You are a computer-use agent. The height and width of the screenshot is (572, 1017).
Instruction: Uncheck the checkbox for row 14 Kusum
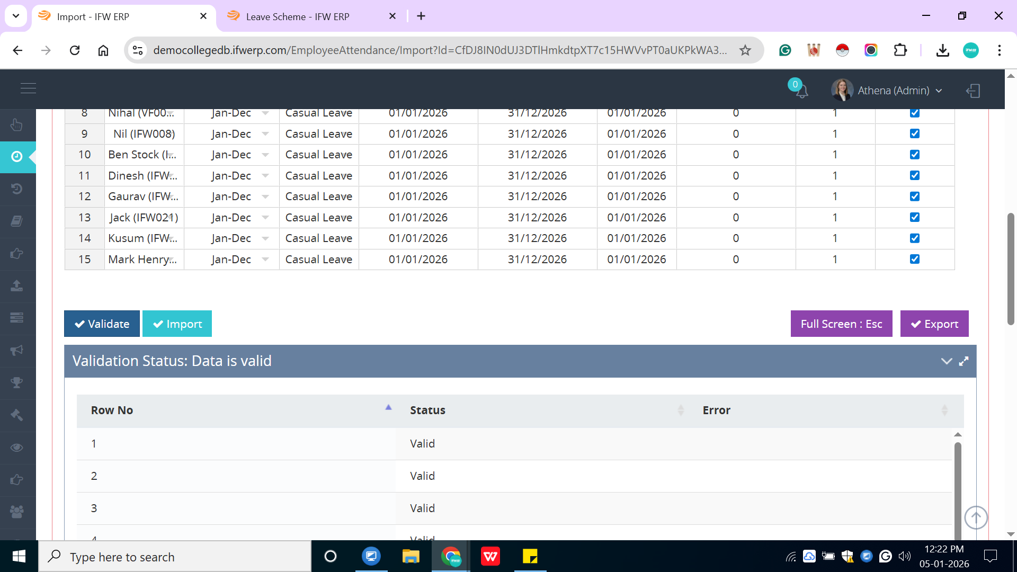tap(915, 238)
